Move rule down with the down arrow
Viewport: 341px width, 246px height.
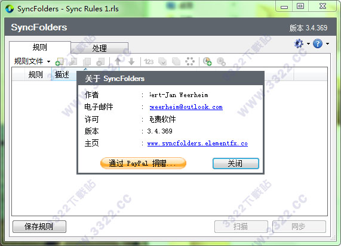pyautogui.click(x=131, y=61)
